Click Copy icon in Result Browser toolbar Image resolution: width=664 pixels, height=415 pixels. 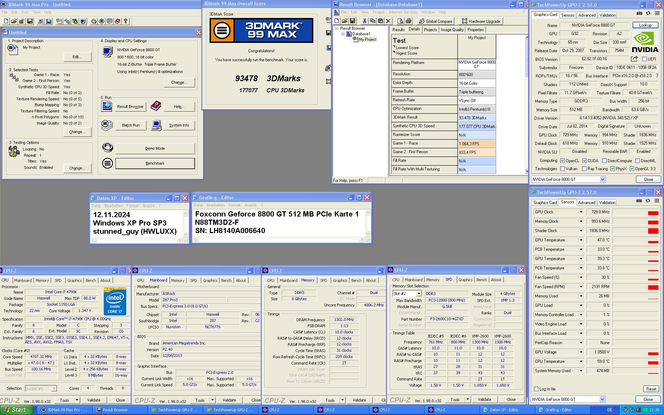tap(372, 21)
